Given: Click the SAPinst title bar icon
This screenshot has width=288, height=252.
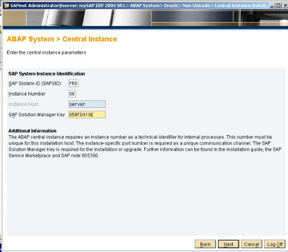Looking at the screenshot, I should tap(7, 6).
